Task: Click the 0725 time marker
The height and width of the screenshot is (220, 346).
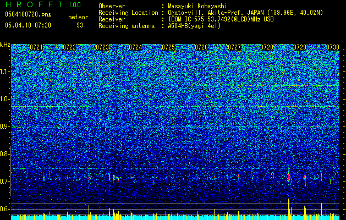Action: pyautogui.click(x=168, y=47)
